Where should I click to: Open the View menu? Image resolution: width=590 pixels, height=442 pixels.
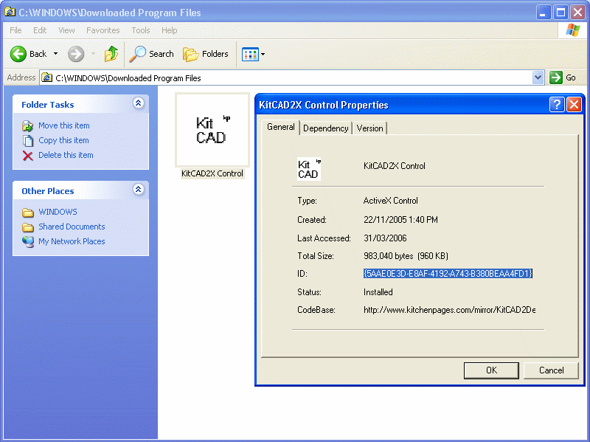pyautogui.click(x=66, y=30)
